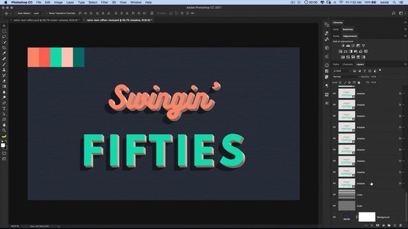
Task: Open the Info panel icon
Action: click(326, 65)
